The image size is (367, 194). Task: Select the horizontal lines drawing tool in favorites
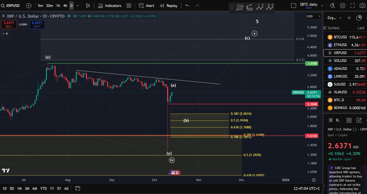click(x=240, y=7)
